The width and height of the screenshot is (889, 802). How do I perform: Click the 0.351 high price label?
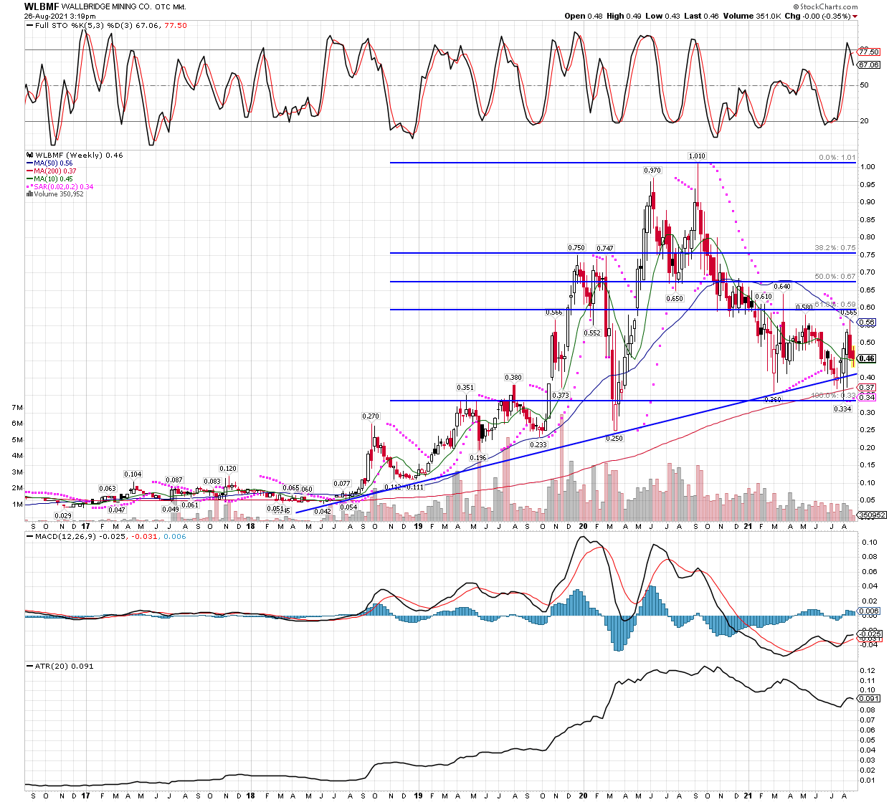pyautogui.click(x=466, y=388)
